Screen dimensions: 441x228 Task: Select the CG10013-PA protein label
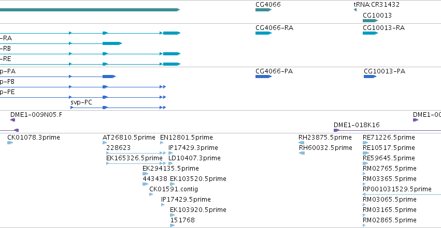click(x=385, y=71)
